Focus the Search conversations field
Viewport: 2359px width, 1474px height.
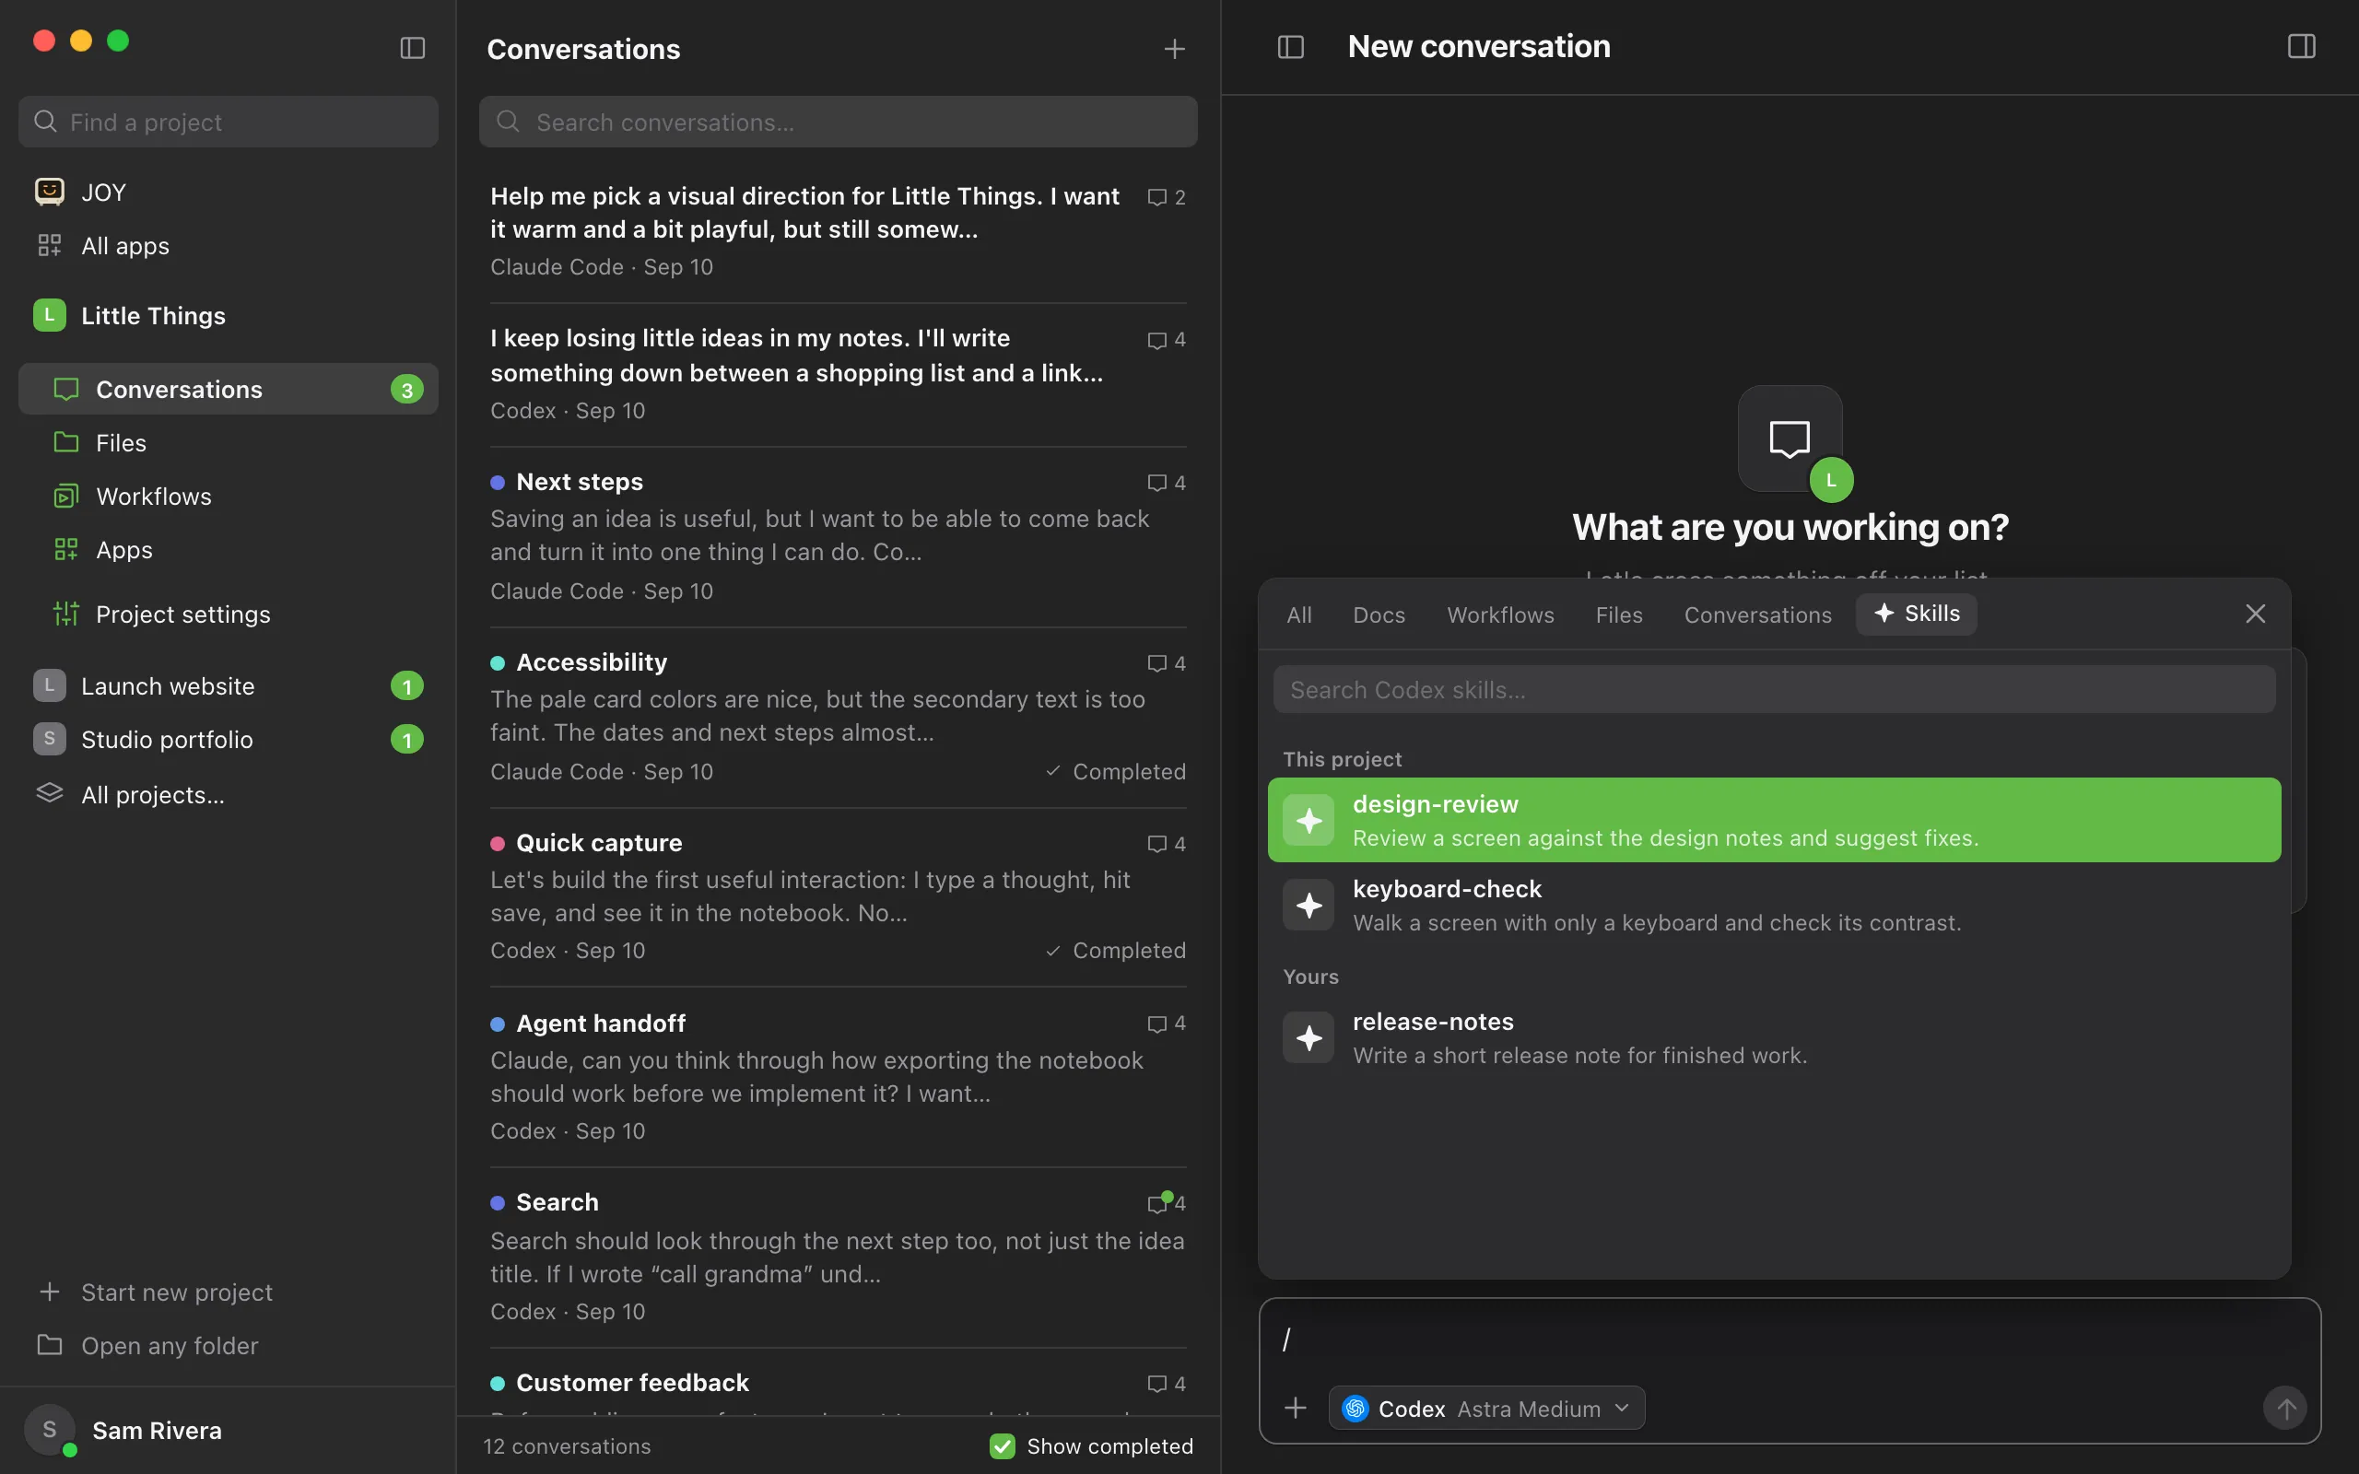click(x=838, y=122)
